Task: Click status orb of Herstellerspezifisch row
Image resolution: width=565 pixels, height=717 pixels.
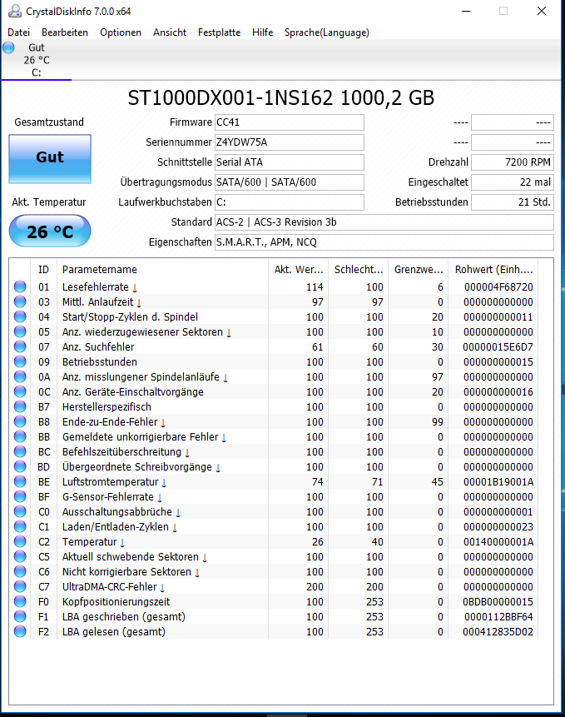Action: point(20,407)
